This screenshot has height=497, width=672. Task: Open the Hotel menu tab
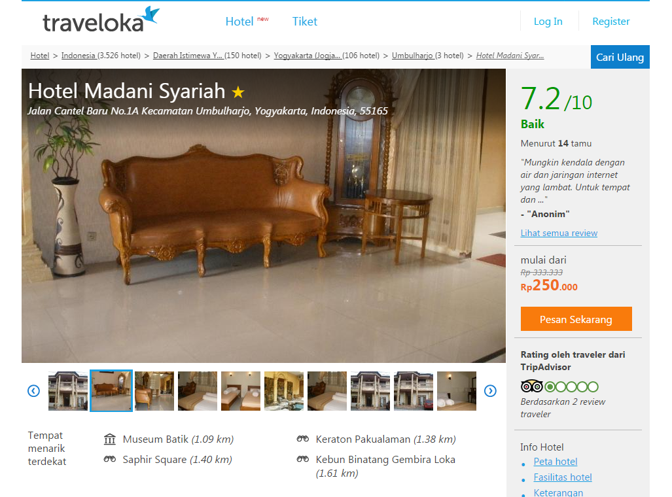point(239,22)
